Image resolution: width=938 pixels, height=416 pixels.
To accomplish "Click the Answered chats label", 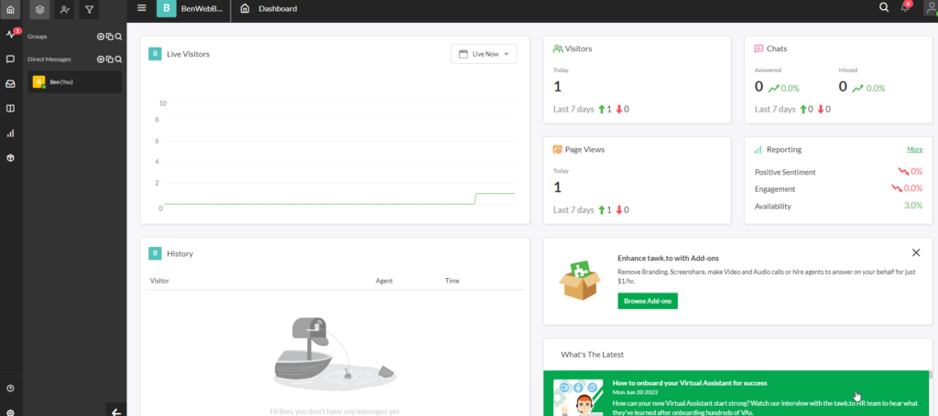I will click(768, 69).
